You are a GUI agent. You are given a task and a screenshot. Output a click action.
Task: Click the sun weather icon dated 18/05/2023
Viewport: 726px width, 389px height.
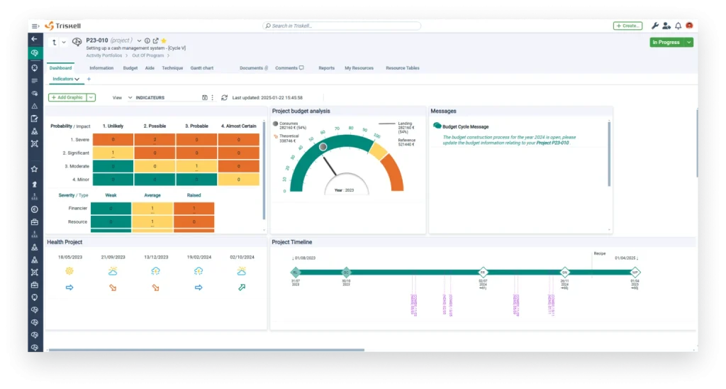[69, 271]
